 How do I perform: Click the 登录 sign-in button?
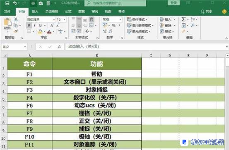click(174, 3)
